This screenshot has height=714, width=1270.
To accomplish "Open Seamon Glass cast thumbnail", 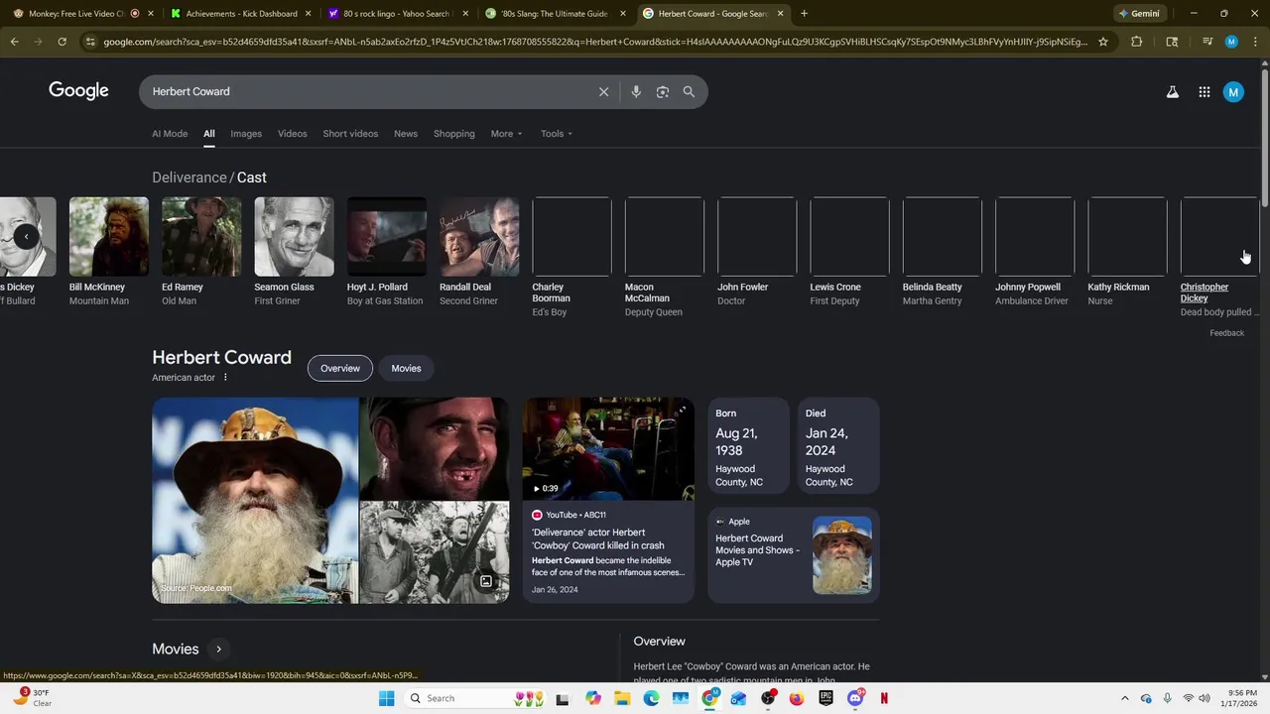I will [294, 236].
